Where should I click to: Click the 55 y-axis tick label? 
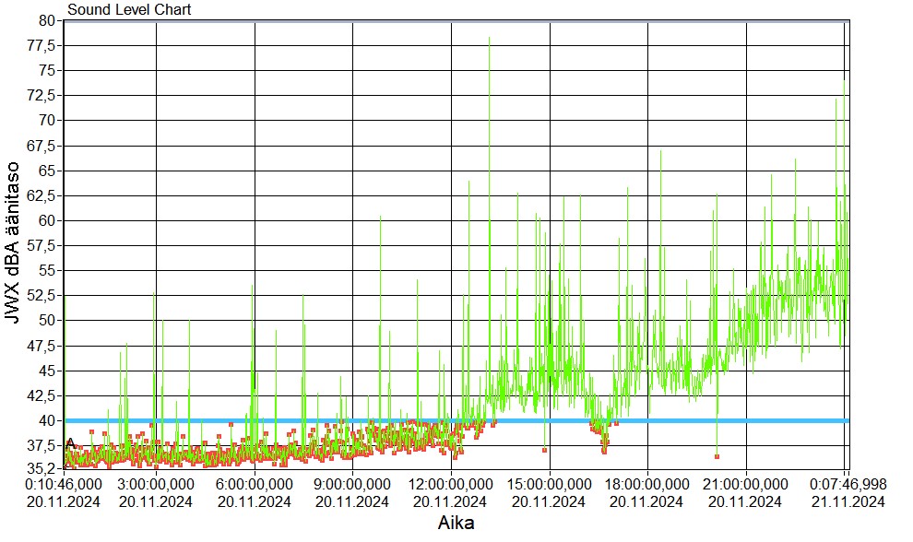[x=47, y=270]
